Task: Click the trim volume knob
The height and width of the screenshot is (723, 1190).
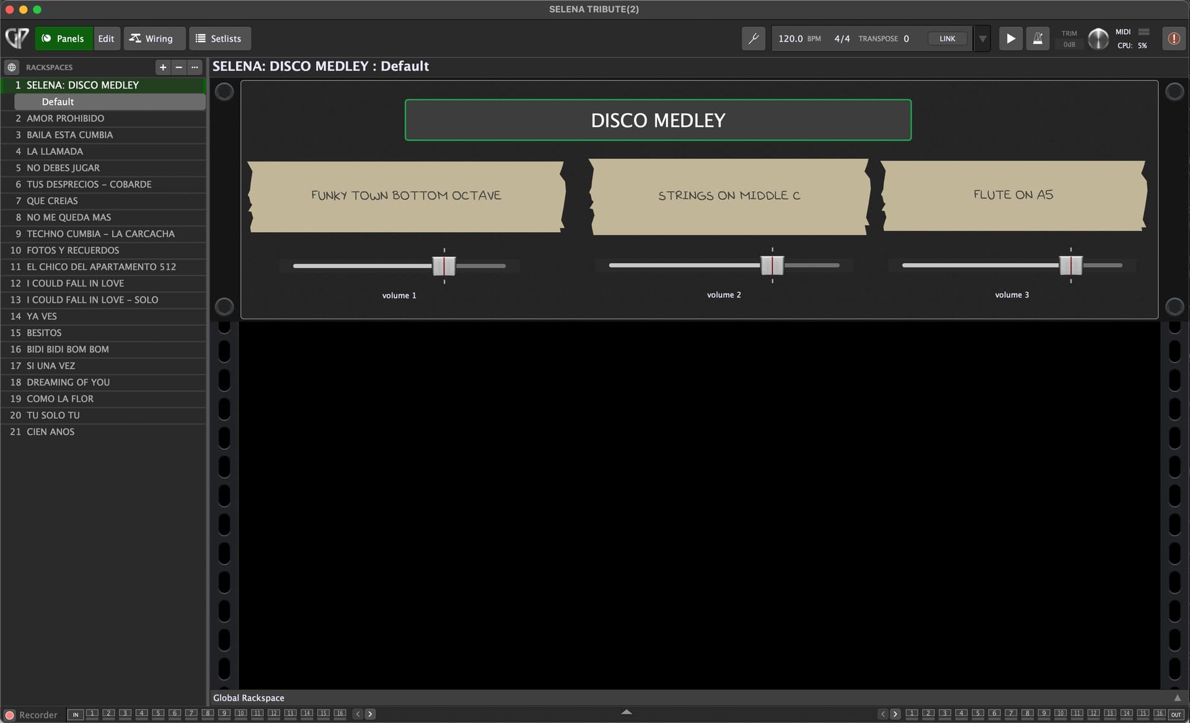Action: click(x=1098, y=38)
